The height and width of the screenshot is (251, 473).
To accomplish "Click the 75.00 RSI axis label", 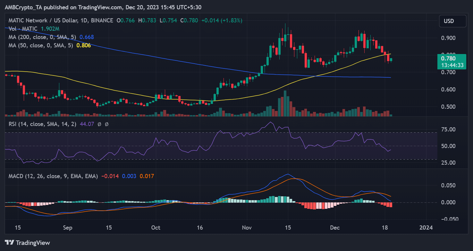I will 448,129.
